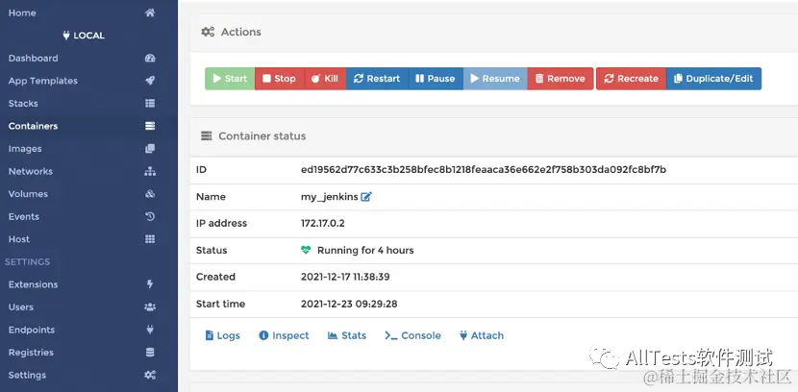Kill the container
Screen dimensions: 798x392
(x=325, y=79)
